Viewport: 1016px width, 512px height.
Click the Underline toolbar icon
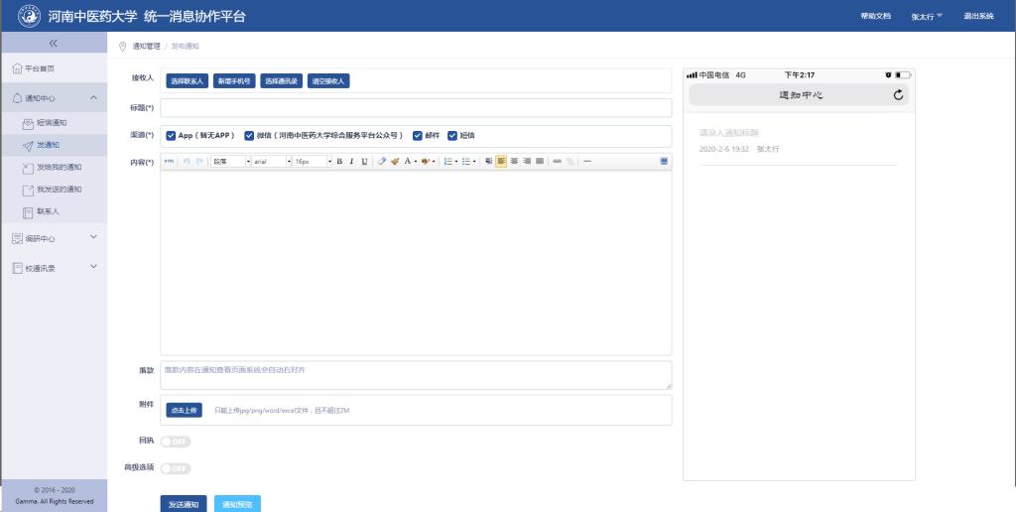364,161
